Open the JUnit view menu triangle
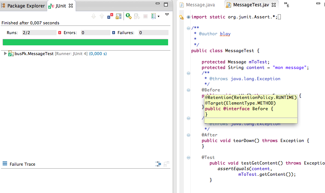Screen dimensions: 325x193 167,15
